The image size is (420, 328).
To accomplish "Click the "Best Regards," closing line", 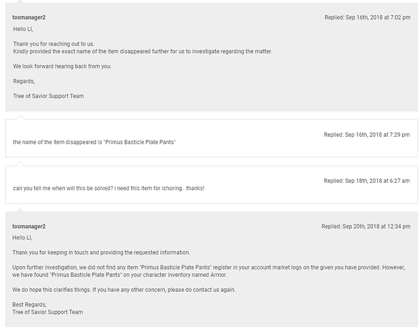I will pos(30,304).
